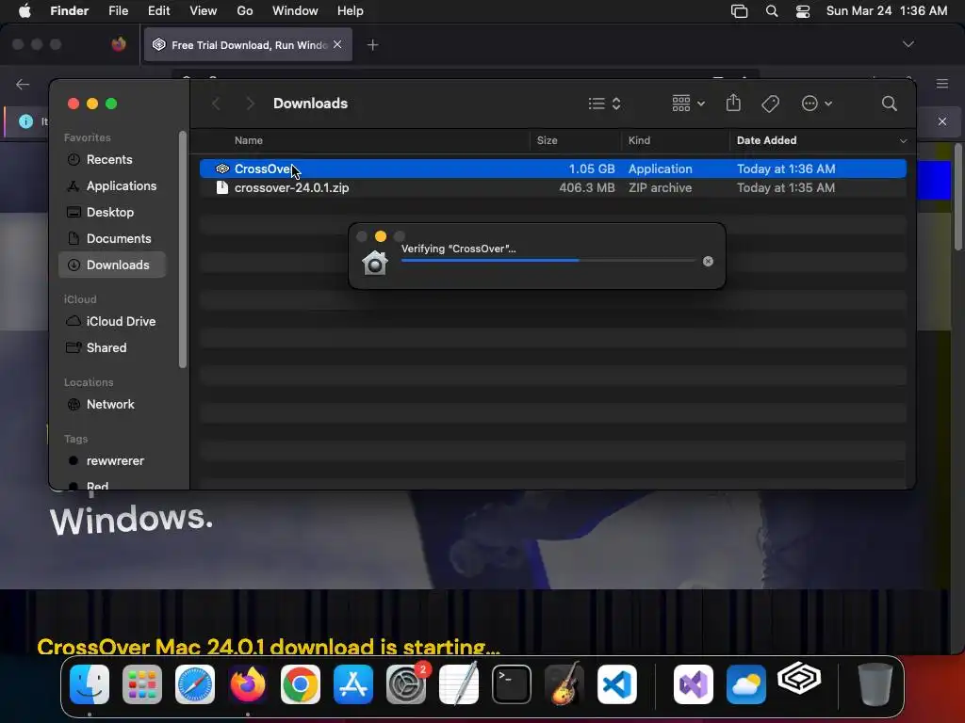Open the Help menu
The height and width of the screenshot is (723, 965).
tap(351, 11)
